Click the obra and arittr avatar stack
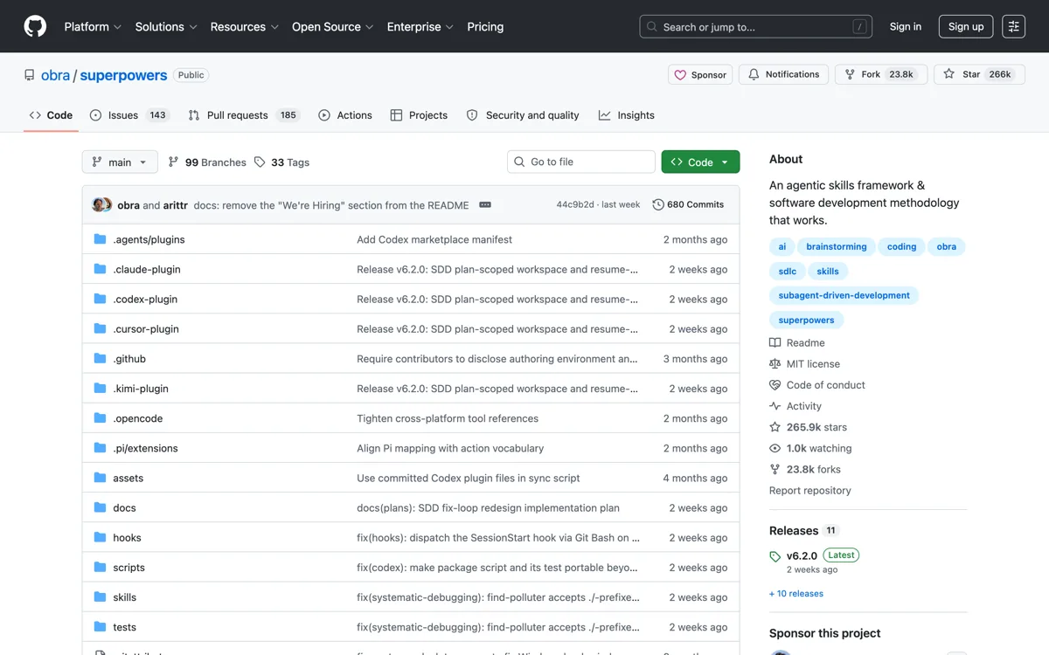The height and width of the screenshot is (655, 1049). pyautogui.click(x=102, y=204)
